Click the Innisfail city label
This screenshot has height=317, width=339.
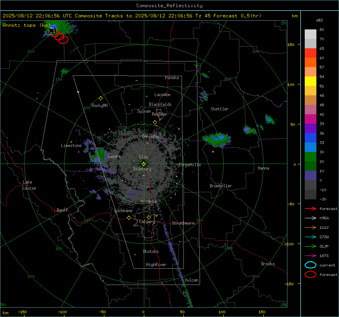click(152, 136)
